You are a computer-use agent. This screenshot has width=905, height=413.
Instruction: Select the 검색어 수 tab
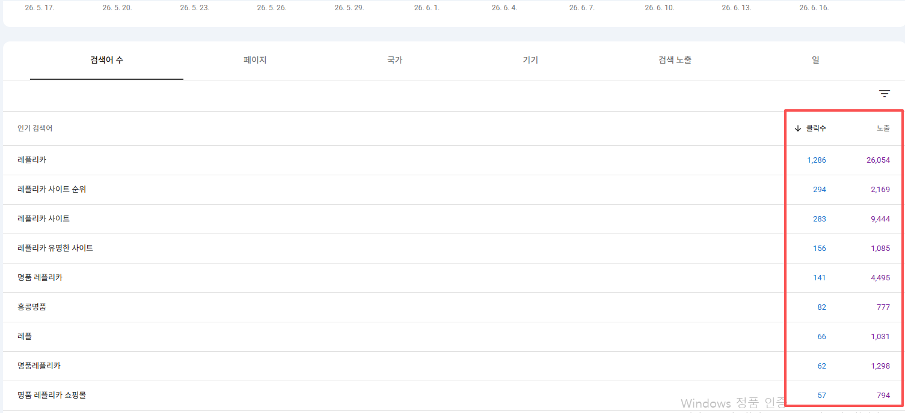107,60
